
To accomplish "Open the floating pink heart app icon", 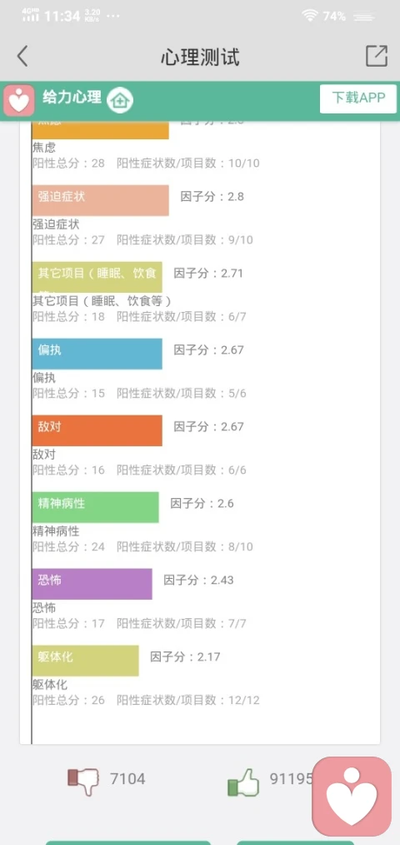I will click(352, 796).
